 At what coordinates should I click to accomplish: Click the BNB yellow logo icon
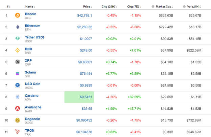(18, 50)
